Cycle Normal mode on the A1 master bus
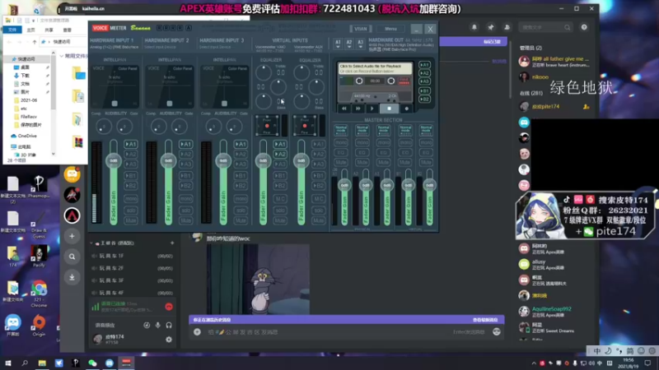The width and height of the screenshot is (659, 370). click(341, 130)
